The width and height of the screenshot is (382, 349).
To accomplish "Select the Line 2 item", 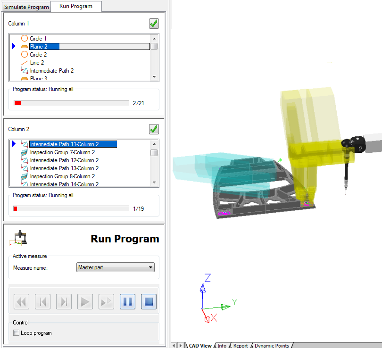I will click(37, 63).
